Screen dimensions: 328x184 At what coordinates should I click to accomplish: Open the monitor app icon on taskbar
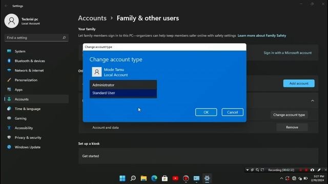tap(196, 178)
